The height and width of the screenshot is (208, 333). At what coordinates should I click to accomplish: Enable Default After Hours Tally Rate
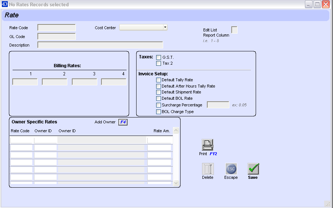pyautogui.click(x=159, y=86)
